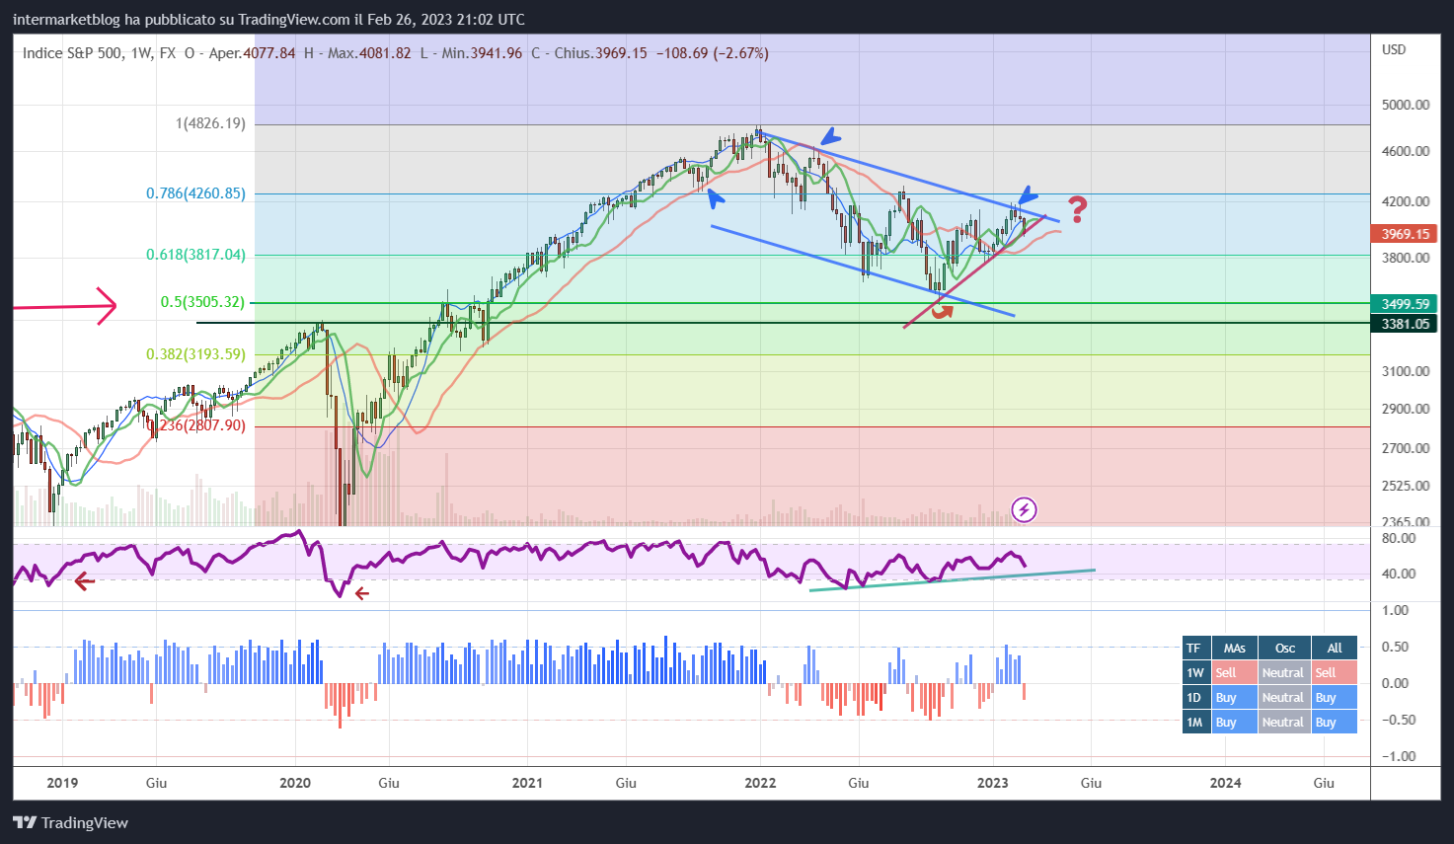Click Buy in All column of 1M row
The width and height of the screenshot is (1454, 844).
(x=1335, y=722)
